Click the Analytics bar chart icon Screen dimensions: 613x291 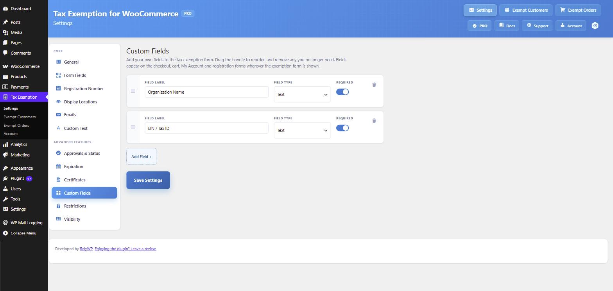[5, 144]
